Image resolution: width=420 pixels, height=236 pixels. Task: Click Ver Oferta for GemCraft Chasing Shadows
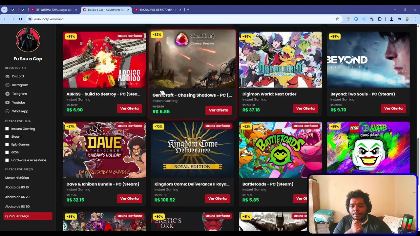click(x=219, y=110)
